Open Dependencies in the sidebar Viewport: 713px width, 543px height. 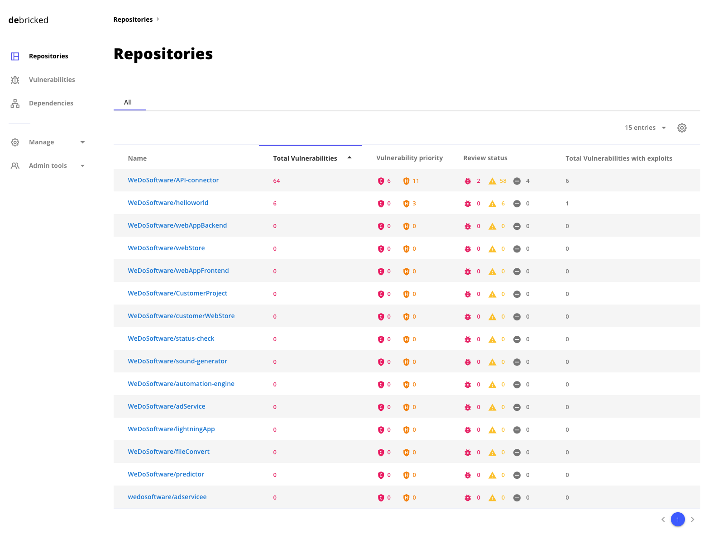pyautogui.click(x=51, y=103)
